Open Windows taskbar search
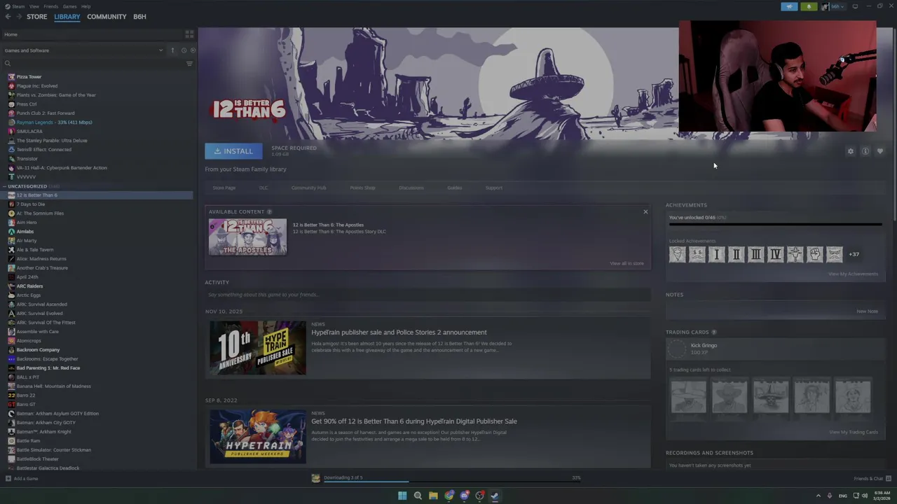This screenshot has height=504, width=897. pyautogui.click(x=418, y=496)
